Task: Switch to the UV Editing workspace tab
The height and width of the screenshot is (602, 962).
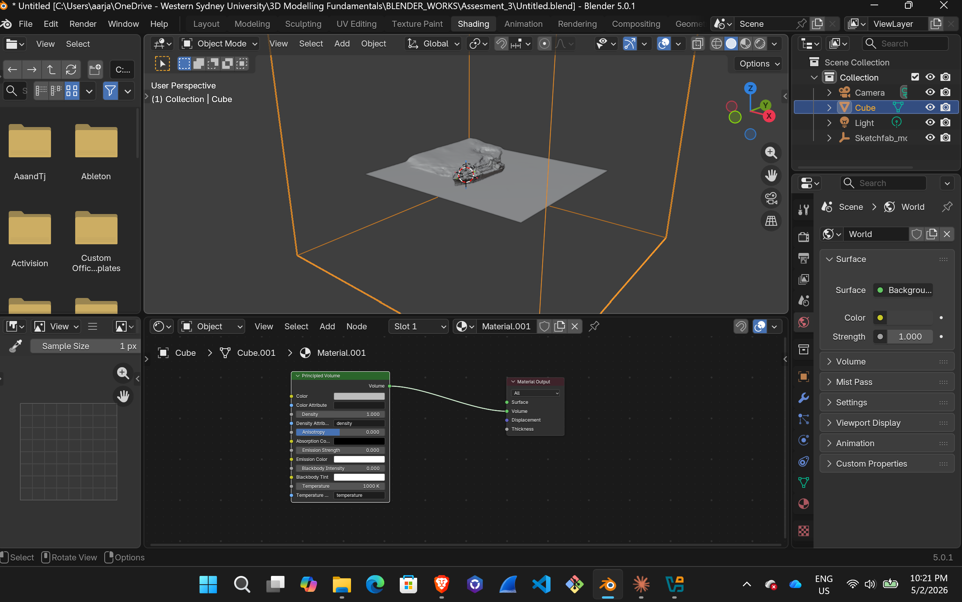Action: (x=356, y=24)
